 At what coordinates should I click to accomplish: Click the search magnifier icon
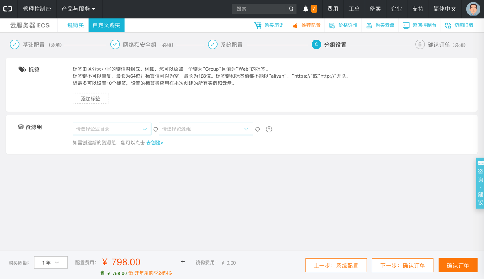[x=291, y=9]
